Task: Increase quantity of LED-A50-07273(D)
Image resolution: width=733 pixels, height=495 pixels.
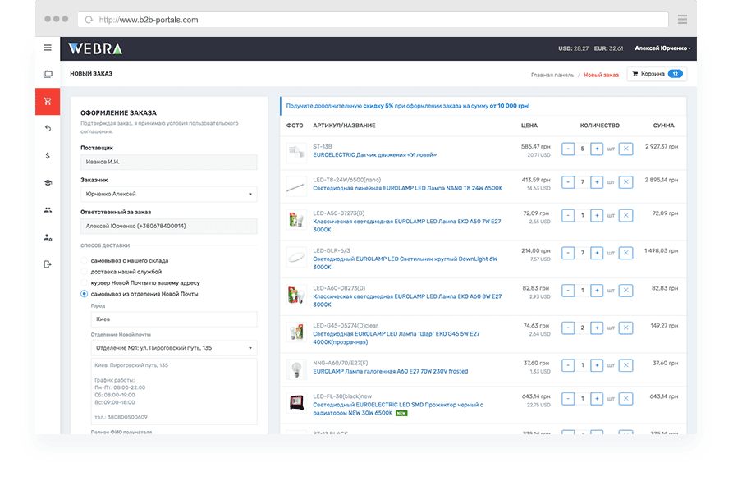Action: click(x=597, y=215)
